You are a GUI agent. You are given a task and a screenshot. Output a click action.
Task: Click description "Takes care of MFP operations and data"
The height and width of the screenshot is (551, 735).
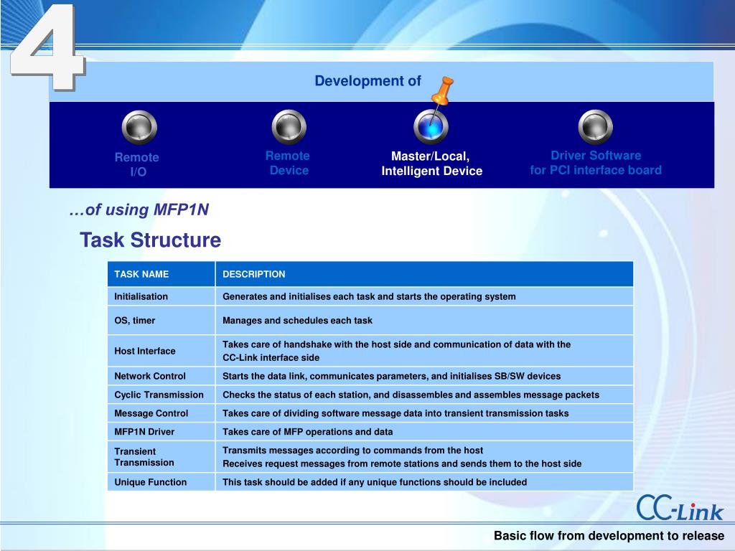[x=424, y=432]
